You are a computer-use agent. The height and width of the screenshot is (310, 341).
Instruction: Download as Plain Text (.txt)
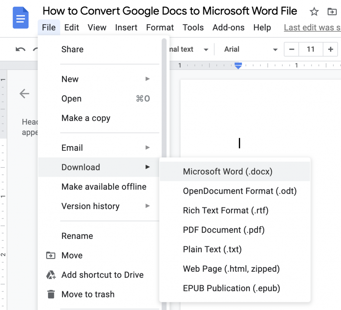tap(235, 249)
